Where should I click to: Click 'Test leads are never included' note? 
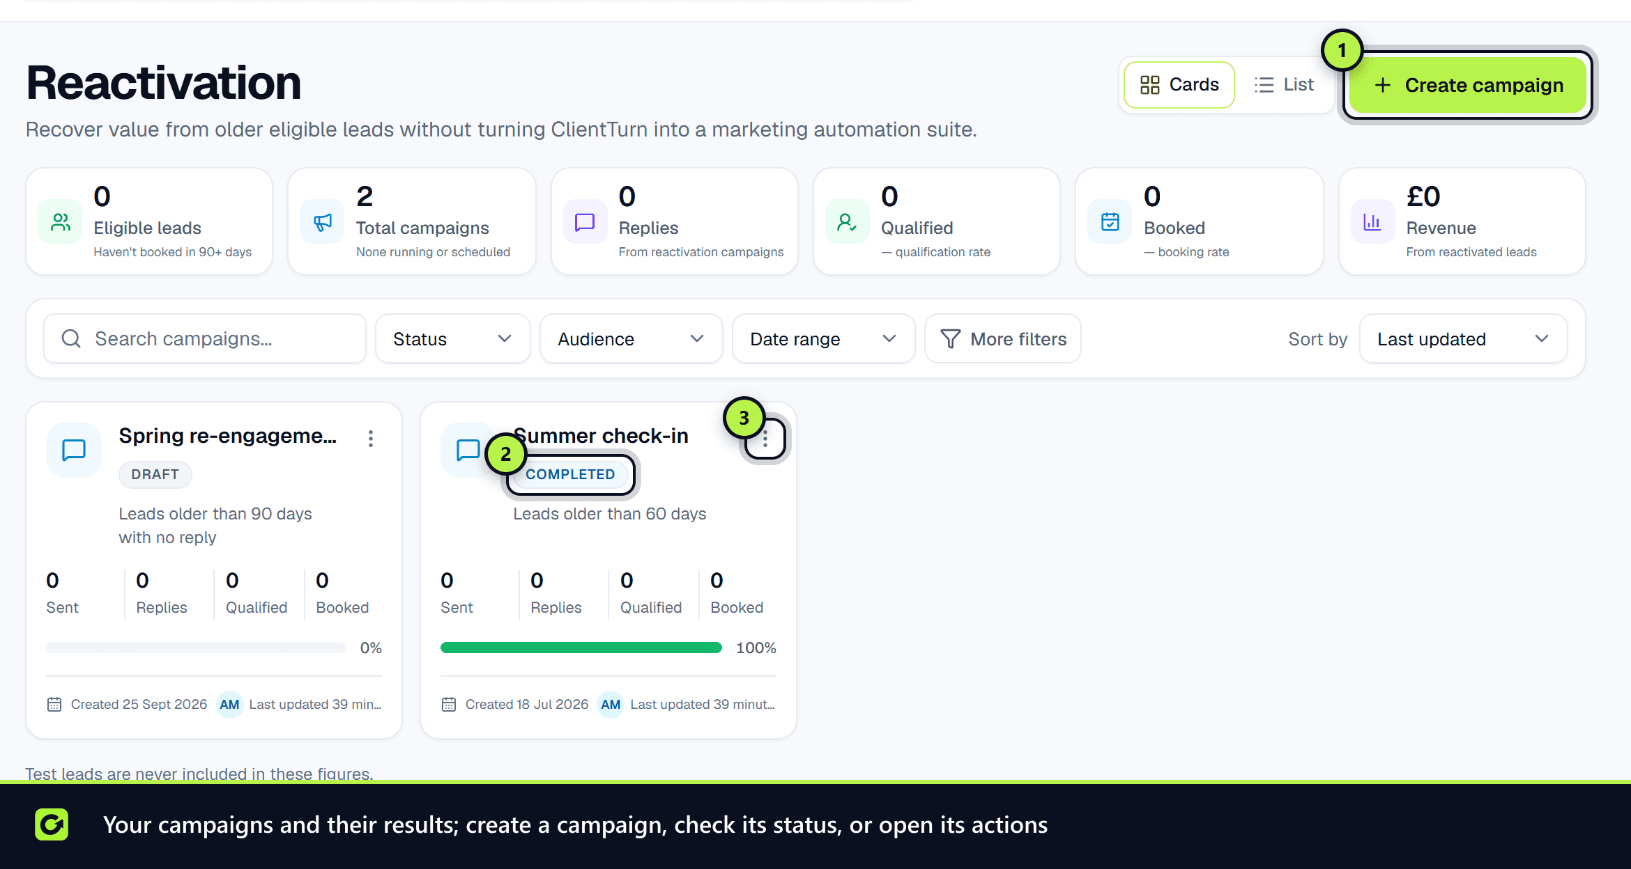(x=199, y=773)
